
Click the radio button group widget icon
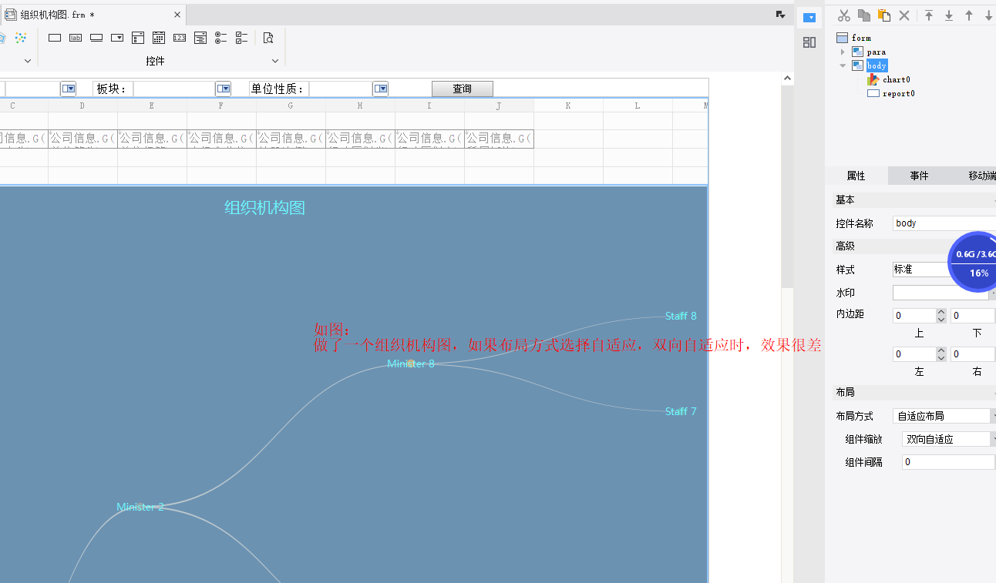pos(221,38)
